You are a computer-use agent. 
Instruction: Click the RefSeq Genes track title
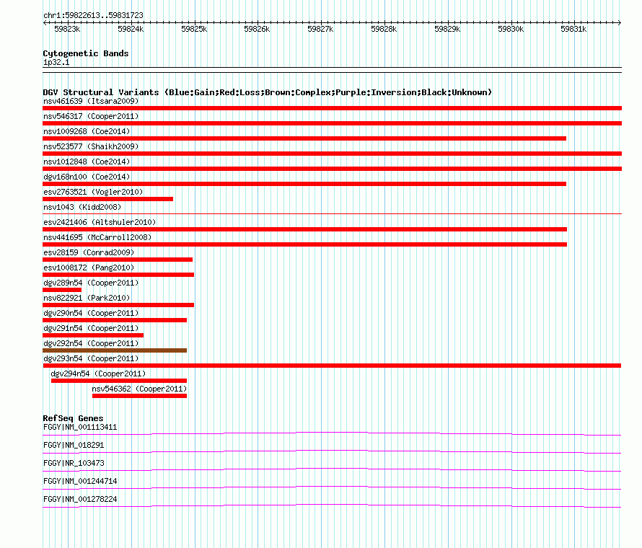pos(73,418)
